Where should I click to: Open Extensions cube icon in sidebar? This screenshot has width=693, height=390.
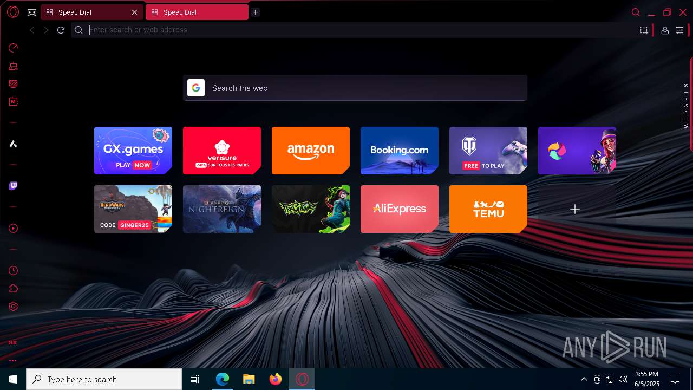pyautogui.click(x=14, y=289)
